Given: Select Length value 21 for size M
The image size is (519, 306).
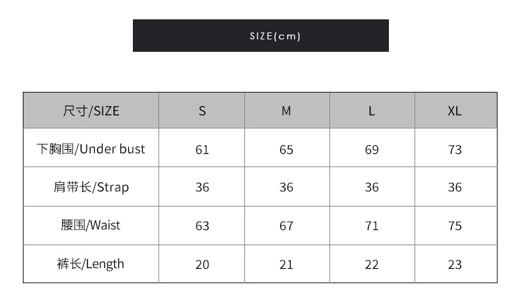Looking at the screenshot, I should click(286, 265).
